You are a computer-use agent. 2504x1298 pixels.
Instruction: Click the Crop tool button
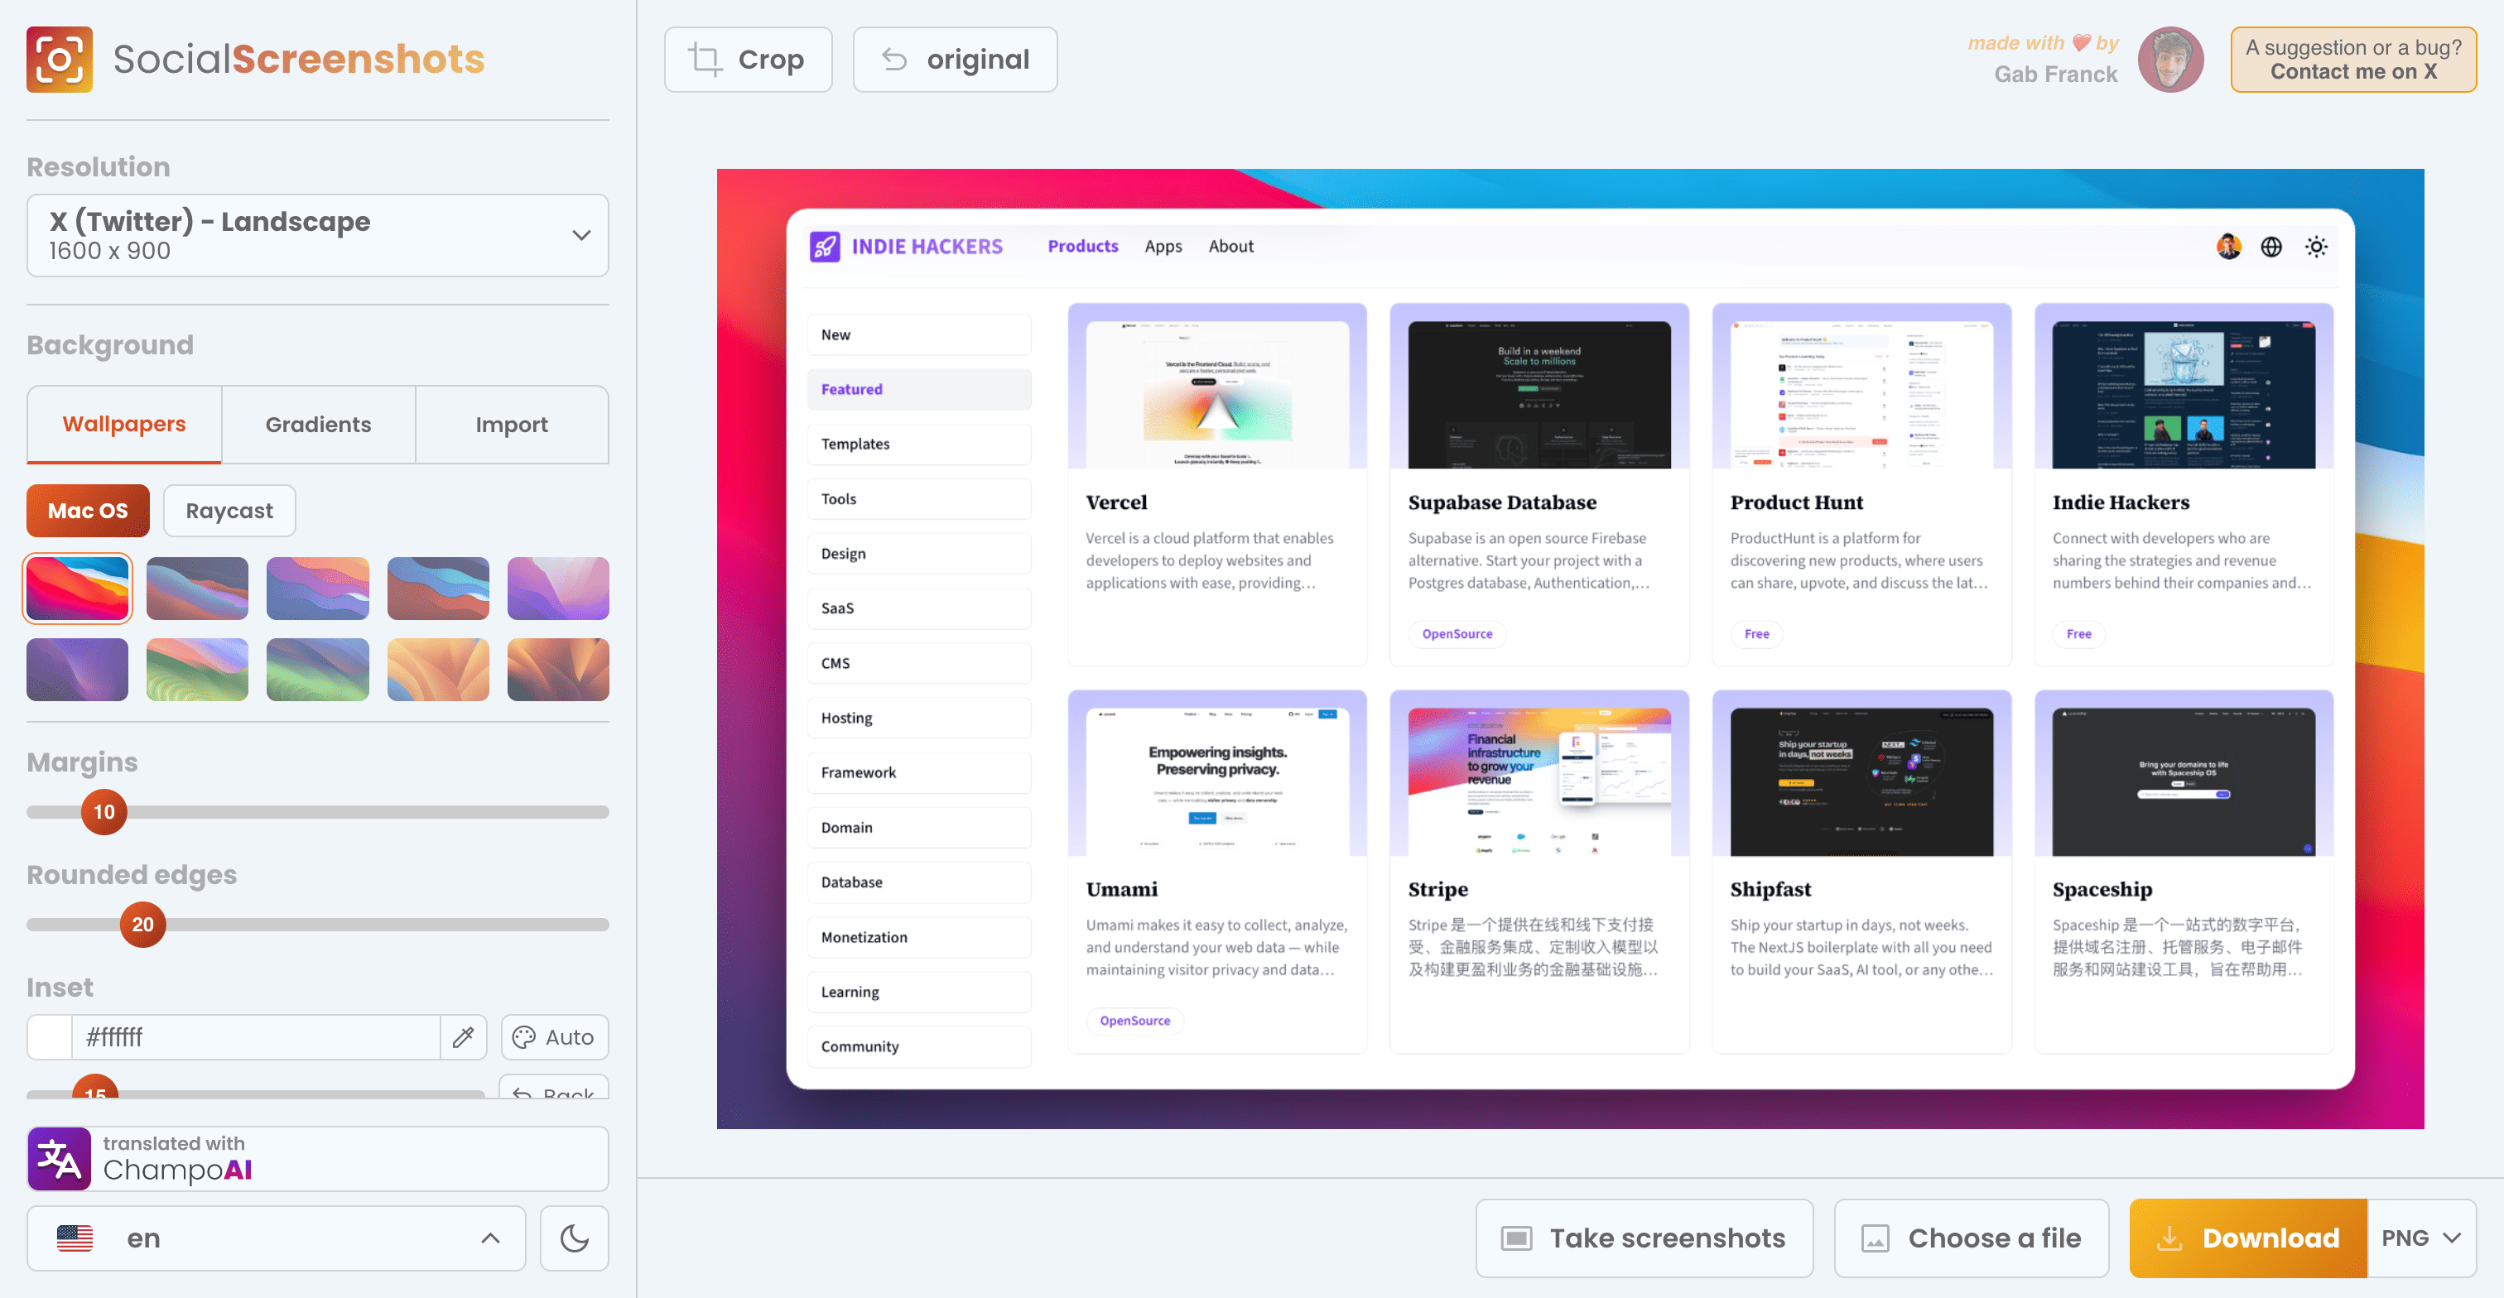748,60
